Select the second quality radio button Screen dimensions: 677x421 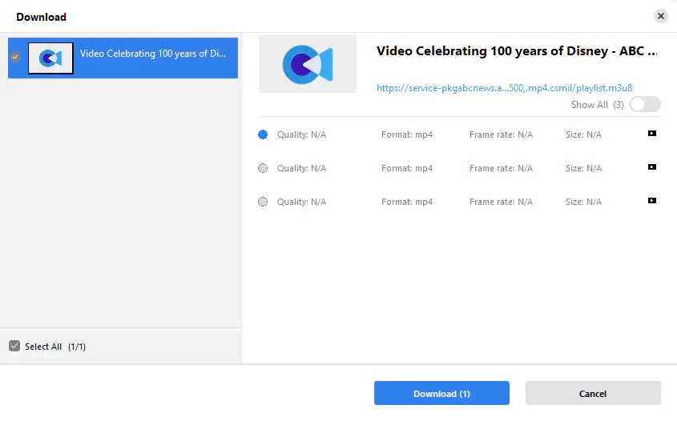click(x=263, y=168)
